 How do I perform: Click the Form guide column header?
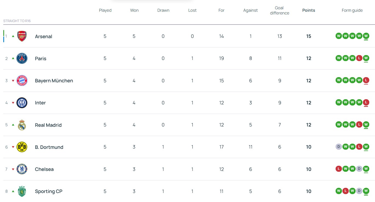coord(352,10)
